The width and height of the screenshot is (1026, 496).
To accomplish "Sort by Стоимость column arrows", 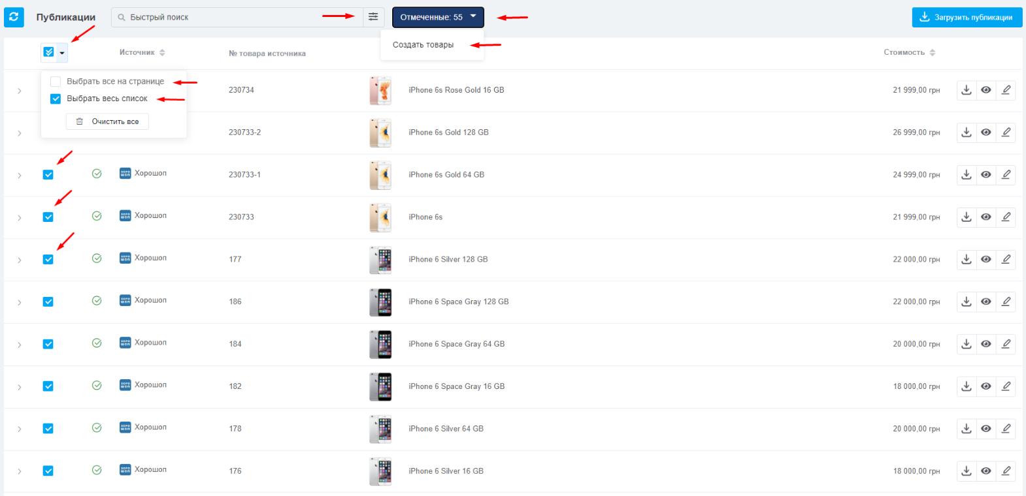I will [933, 52].
